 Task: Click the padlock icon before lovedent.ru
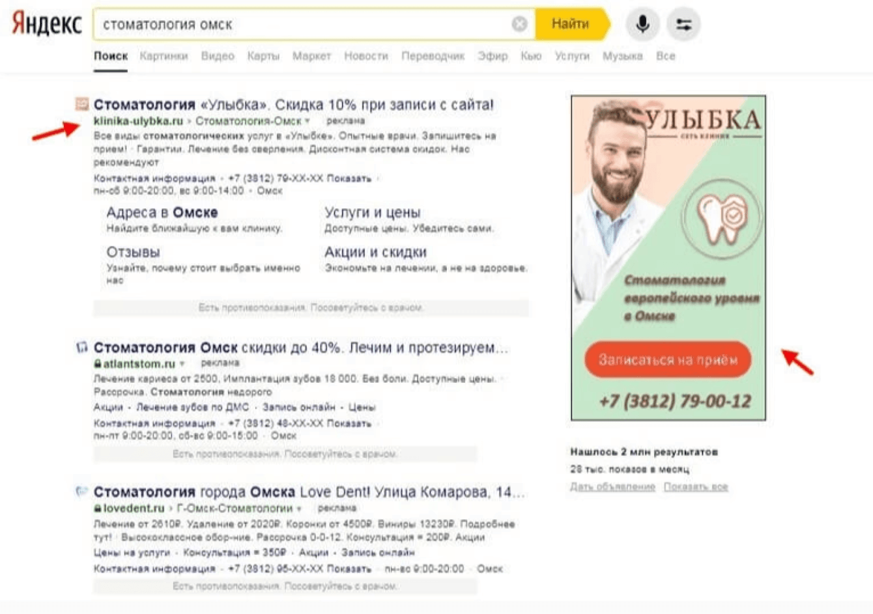pos(98,508)
